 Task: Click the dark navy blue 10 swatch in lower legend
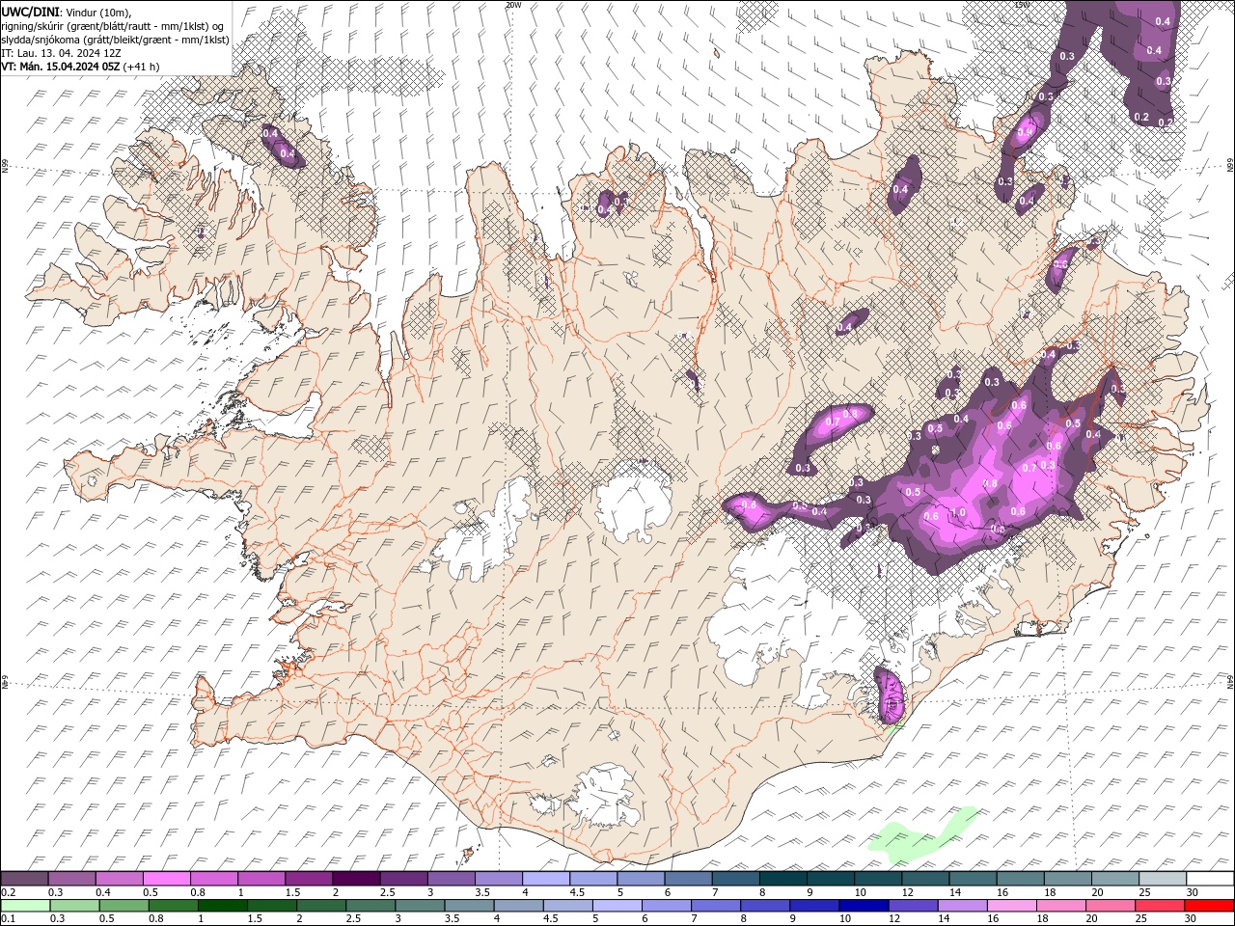click(863, 906)
